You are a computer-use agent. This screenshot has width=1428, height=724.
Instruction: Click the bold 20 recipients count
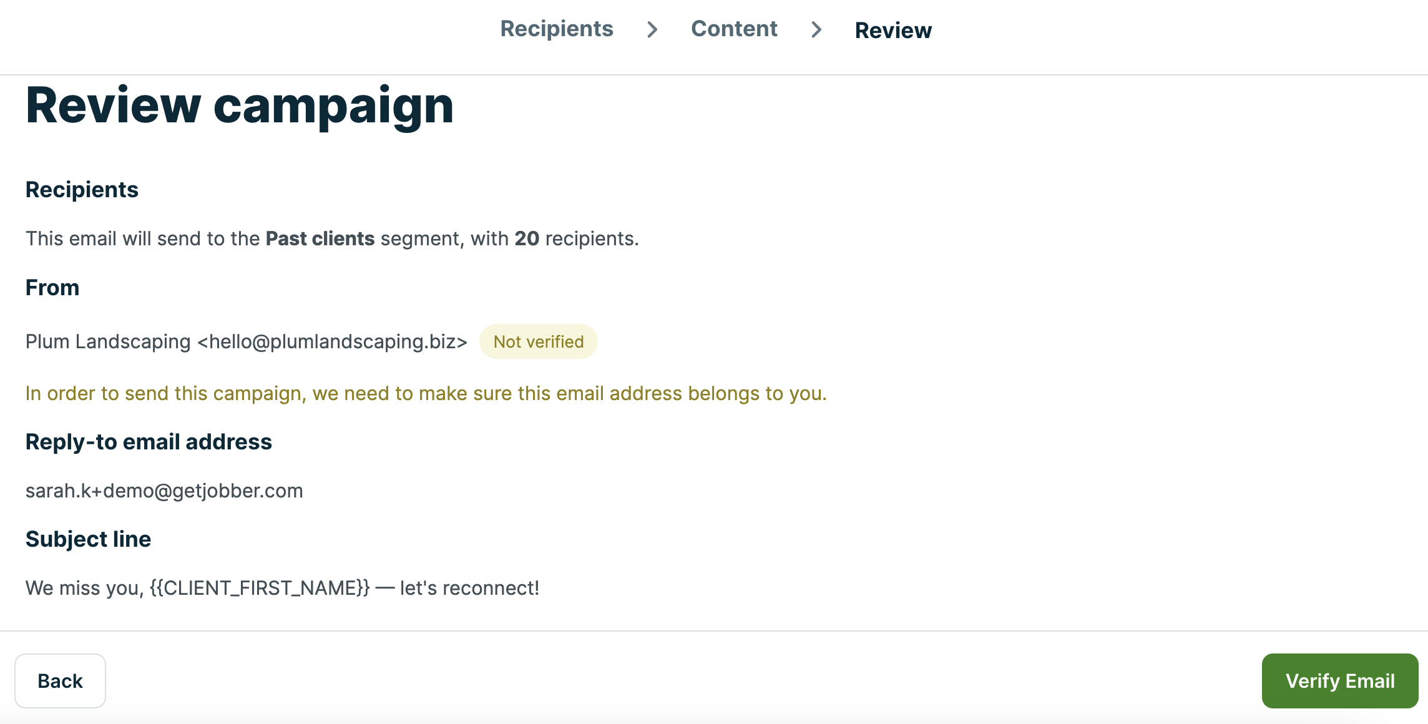526,238
